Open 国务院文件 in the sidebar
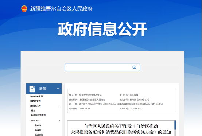The image size is (202, 136). click(35, 101)
